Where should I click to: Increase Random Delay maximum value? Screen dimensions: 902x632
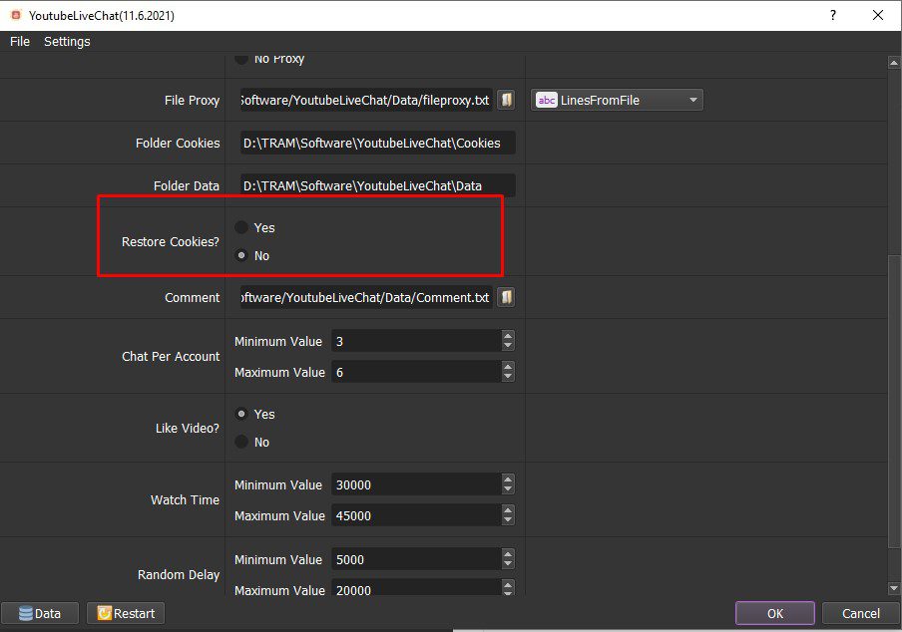point(507,585)
